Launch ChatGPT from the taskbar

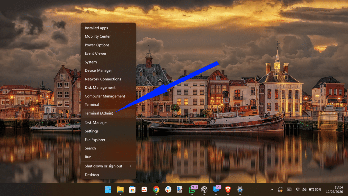(x=204, y=190)
